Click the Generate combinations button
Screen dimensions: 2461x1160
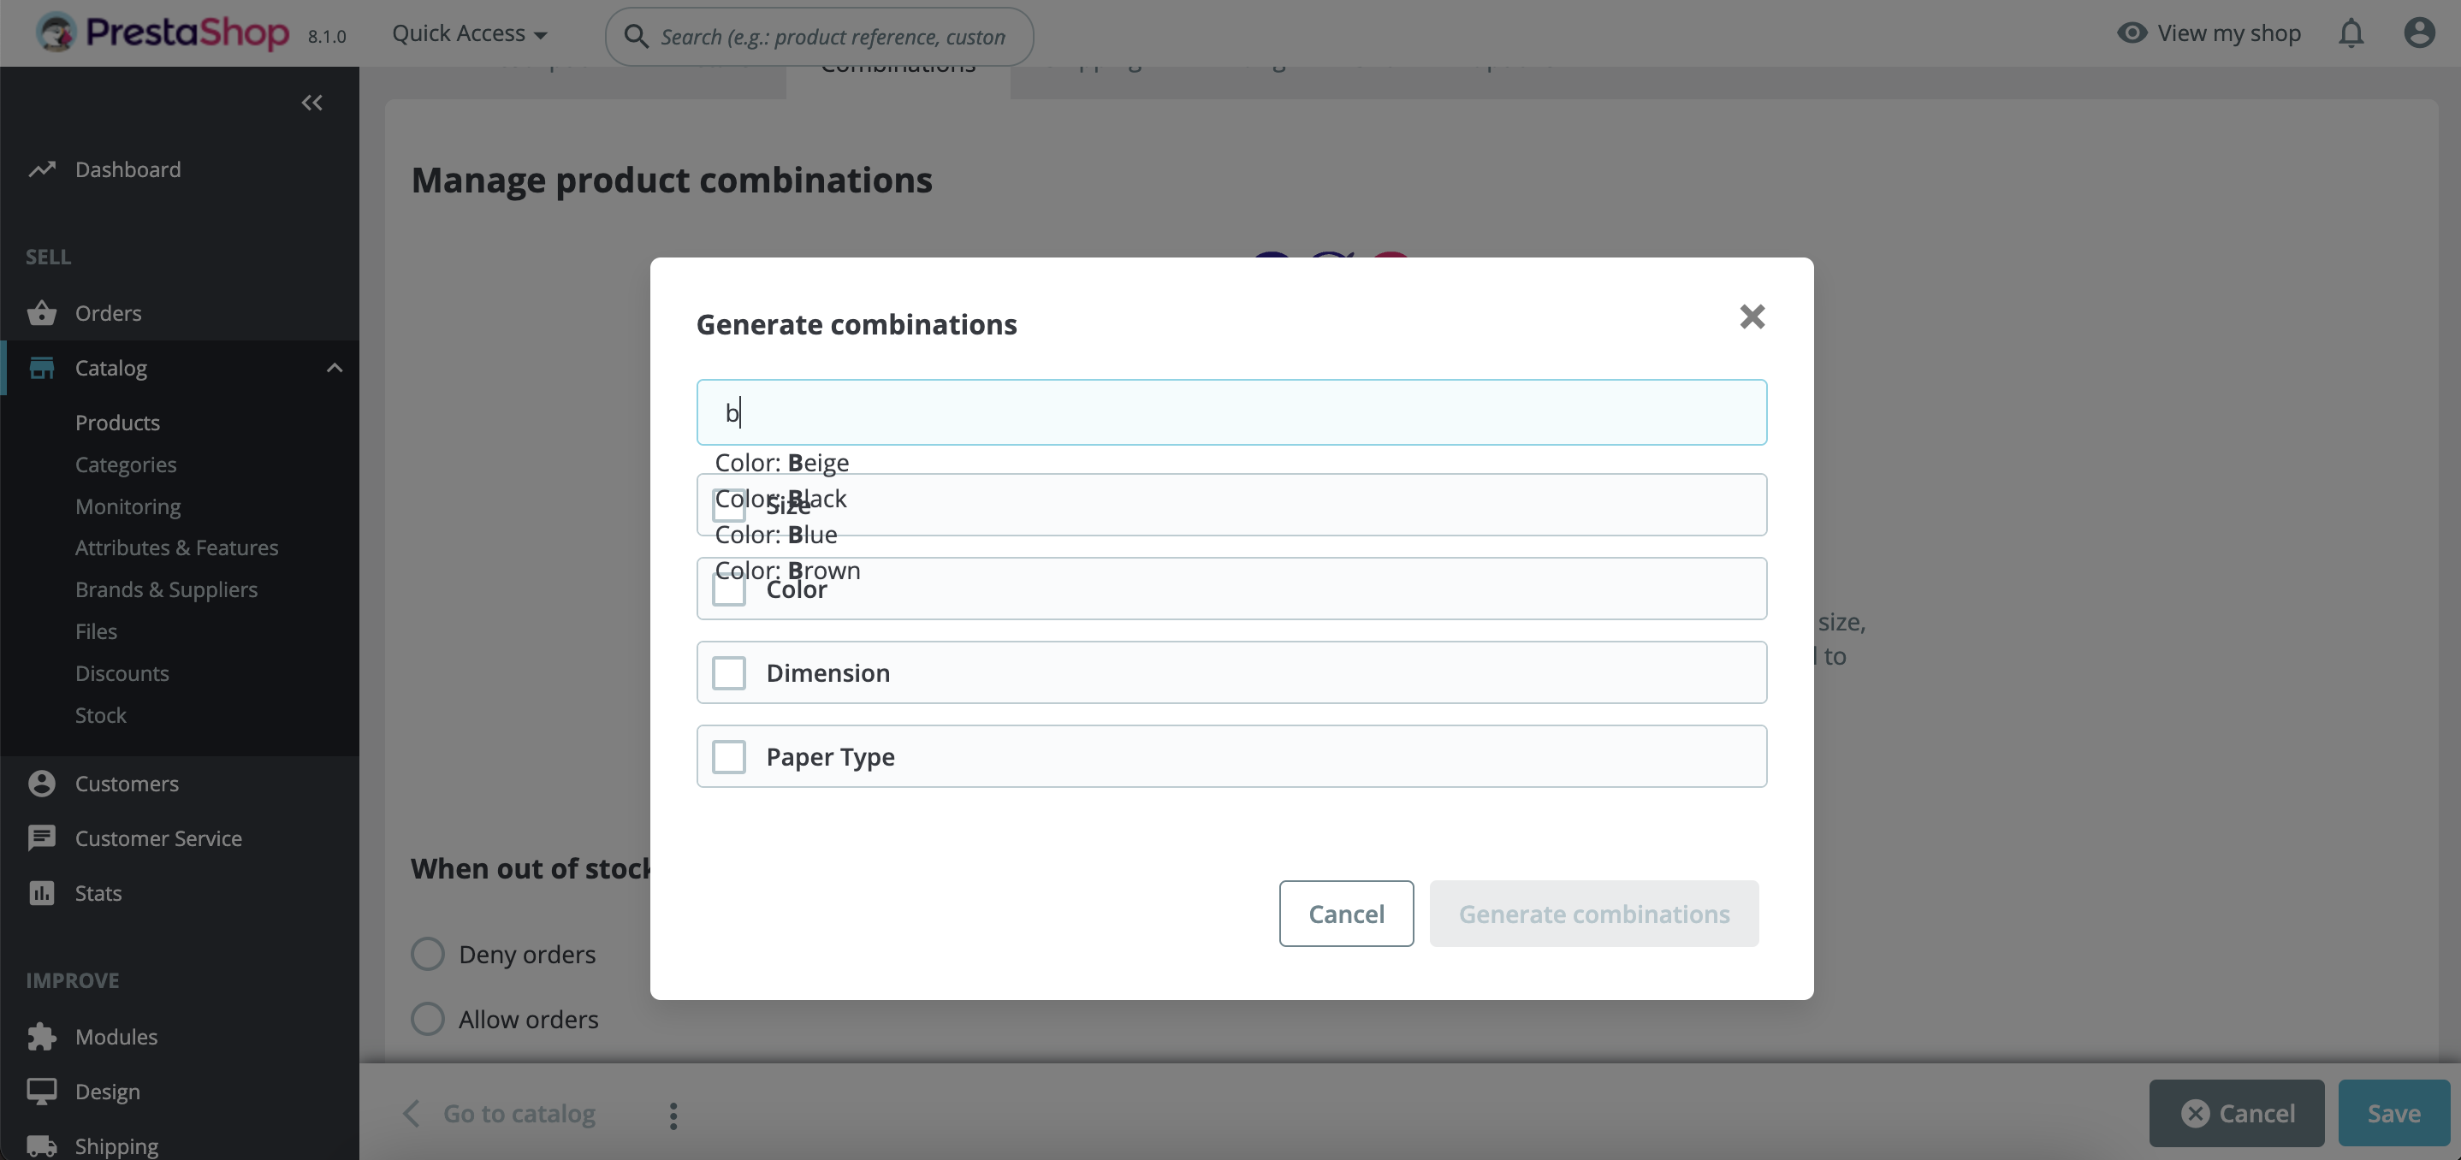pos(1593,913)
